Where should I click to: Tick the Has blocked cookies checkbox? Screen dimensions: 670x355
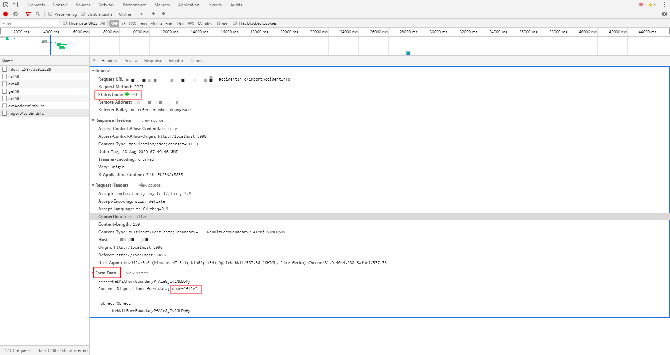(235, 23)
